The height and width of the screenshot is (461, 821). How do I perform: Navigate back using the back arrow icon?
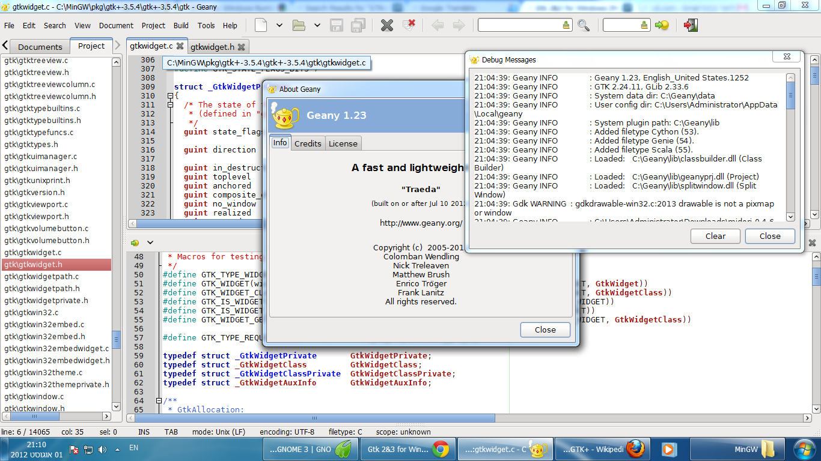click(438, 25)
